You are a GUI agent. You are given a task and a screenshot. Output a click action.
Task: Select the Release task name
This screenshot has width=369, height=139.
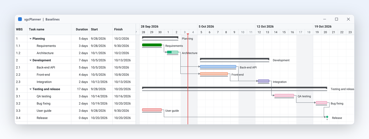42,118
